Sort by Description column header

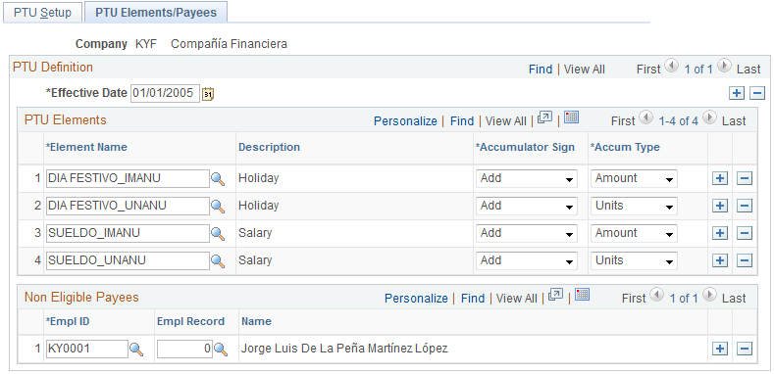point(269,147)
